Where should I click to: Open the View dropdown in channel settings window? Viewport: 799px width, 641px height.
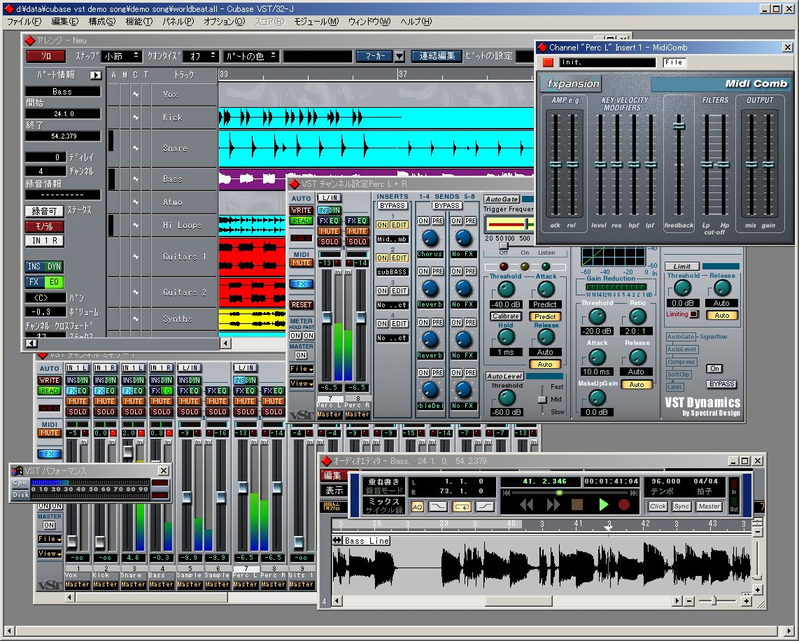point(301,383)
